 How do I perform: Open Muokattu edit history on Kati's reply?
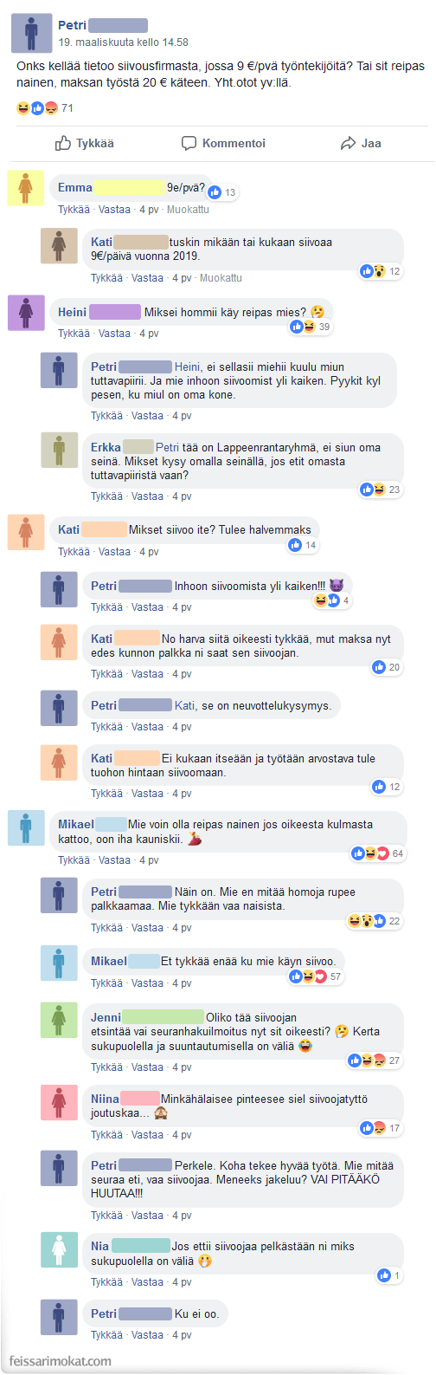point(221,278)
